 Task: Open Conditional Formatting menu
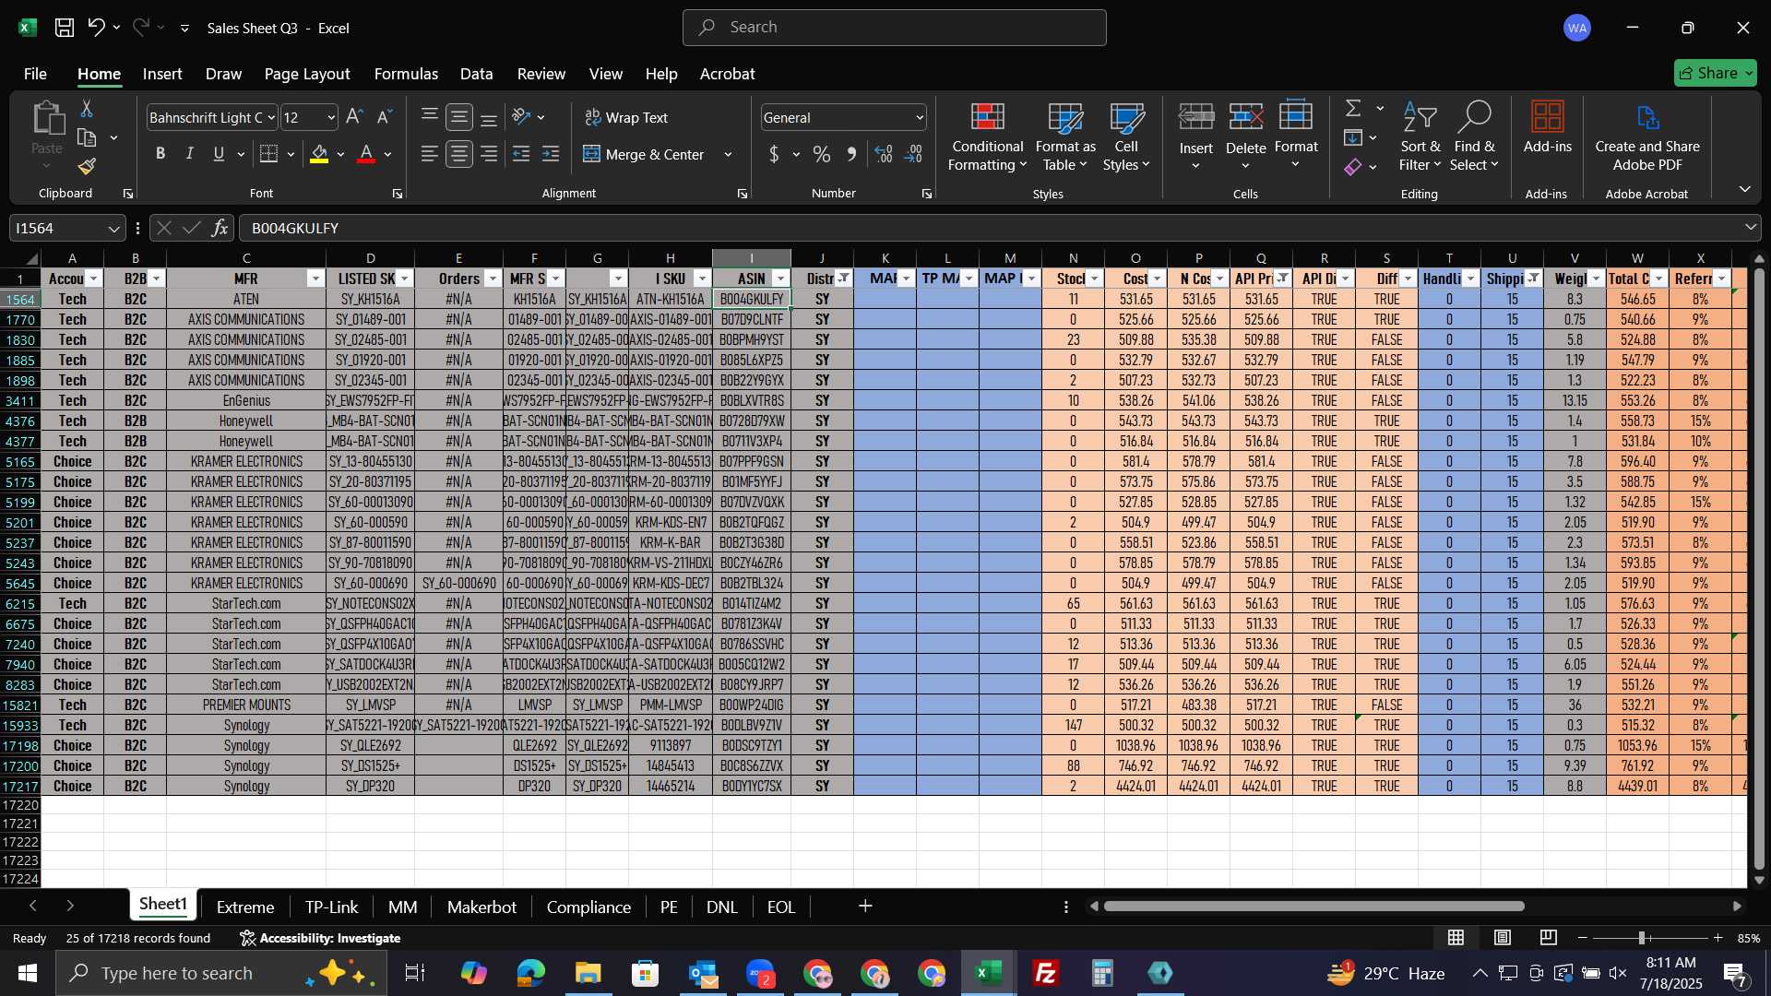[987, 136]
